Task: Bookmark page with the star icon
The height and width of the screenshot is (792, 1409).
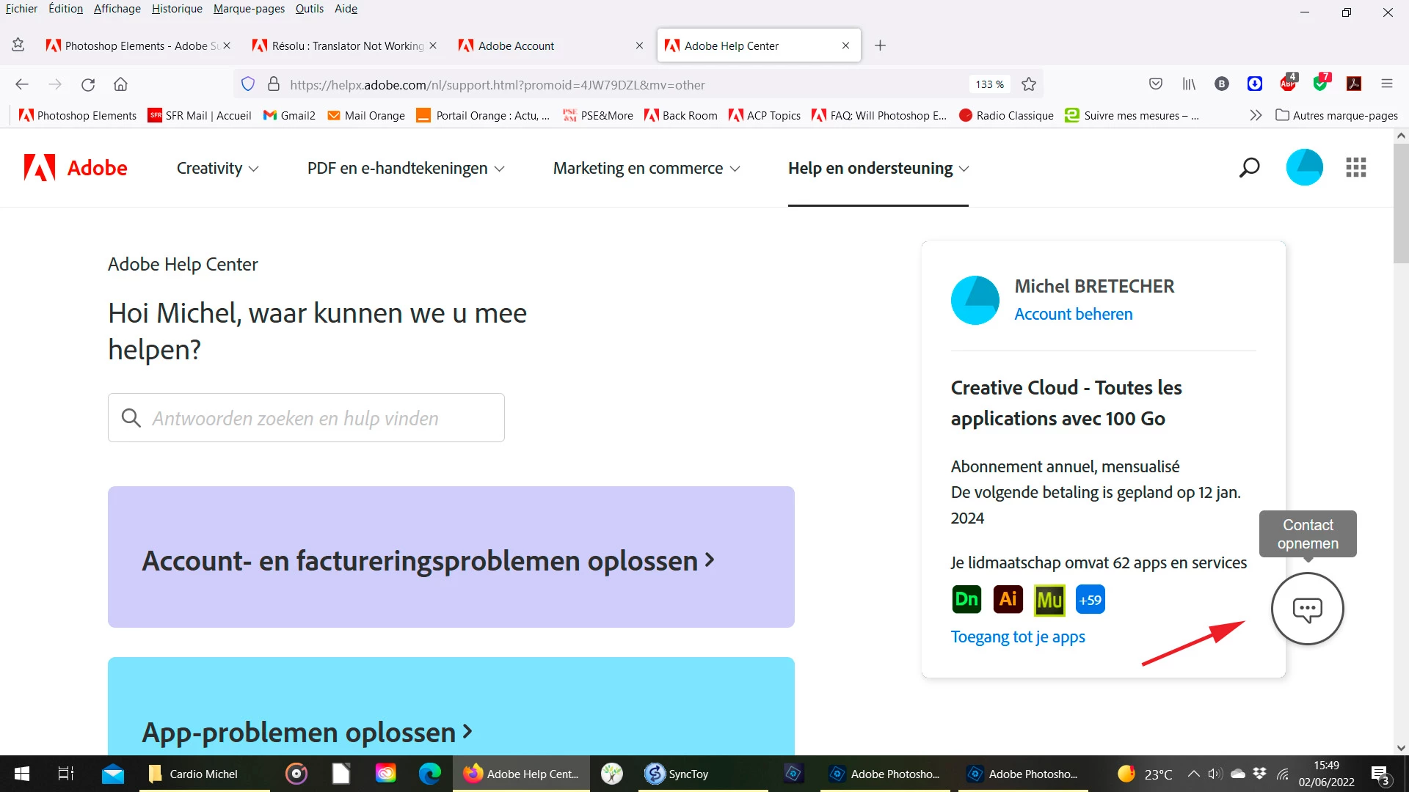Action: tap(1029, 84)
